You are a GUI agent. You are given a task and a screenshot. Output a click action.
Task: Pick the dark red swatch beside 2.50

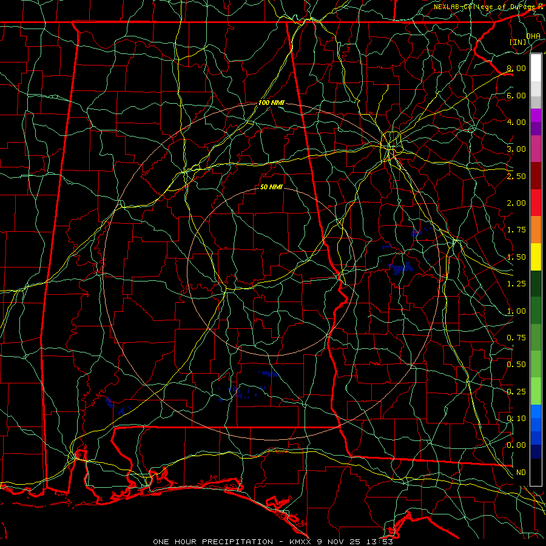click(x=536, y=176)
